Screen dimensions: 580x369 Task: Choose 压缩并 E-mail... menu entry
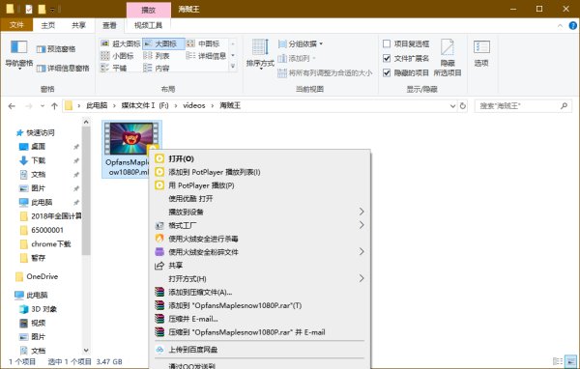pos(260,319)
